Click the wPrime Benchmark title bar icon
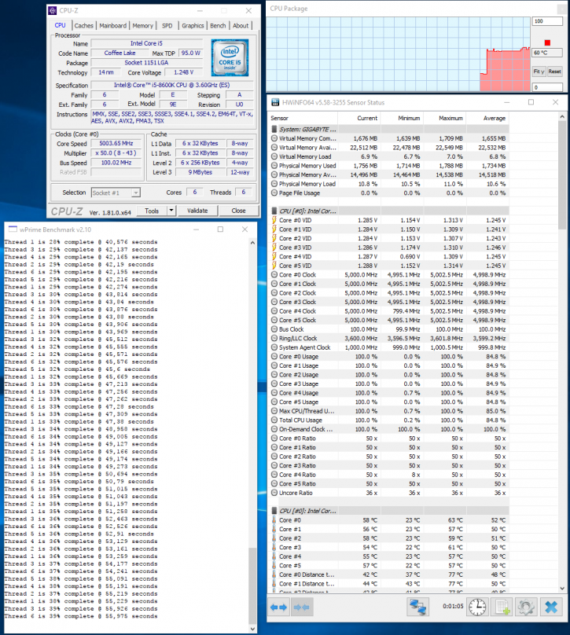 13,229
